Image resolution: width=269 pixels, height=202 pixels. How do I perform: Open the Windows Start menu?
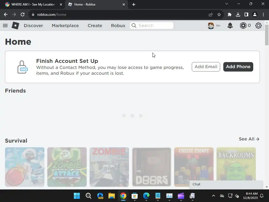click(77, 196)
